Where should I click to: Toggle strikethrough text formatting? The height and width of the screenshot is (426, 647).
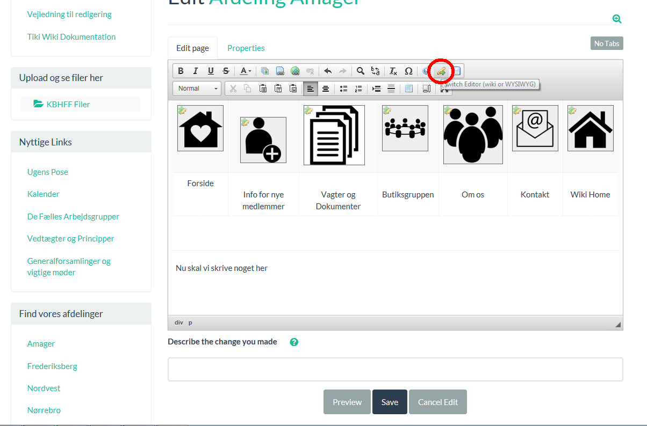(226, 71)
